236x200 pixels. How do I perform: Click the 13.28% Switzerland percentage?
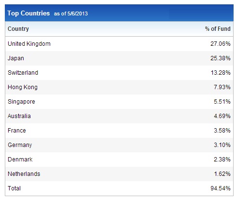pos(221,73)
